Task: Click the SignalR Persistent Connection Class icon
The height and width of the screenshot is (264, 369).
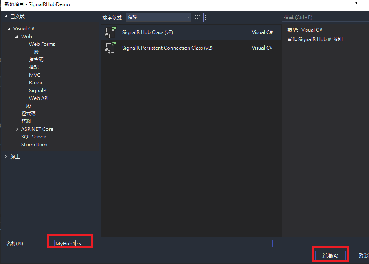Action: 110,48
